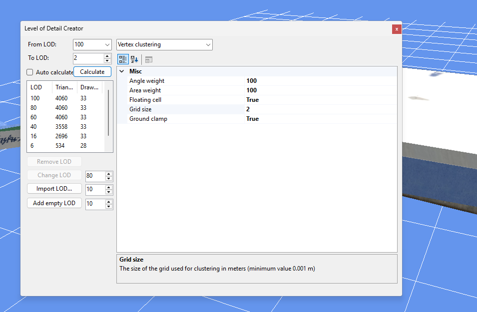Sort properties alphabetically with A-Z icon
Image resolution: width=477 pixels, height=312 pixels.
[x=133, y=59]
